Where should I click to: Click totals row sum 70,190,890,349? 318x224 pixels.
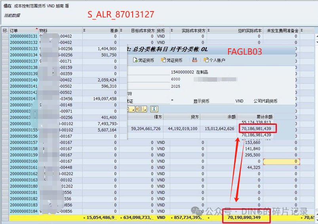pos(244,218)
